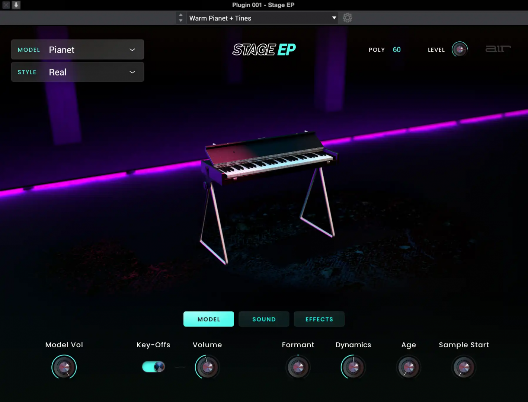Expand the Style dropdown showing Real
528x402 pixels.
(x=77, y=72)
